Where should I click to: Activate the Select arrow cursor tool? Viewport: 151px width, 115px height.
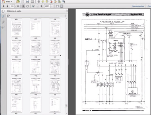[x=23, y=6]
